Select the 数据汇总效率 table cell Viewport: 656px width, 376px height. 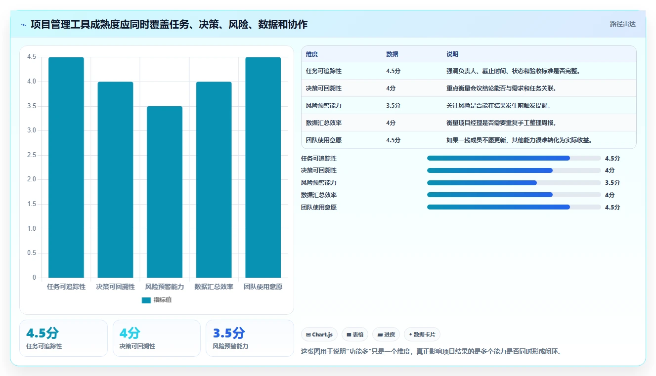pyautogui.click(x=324, y=123)
